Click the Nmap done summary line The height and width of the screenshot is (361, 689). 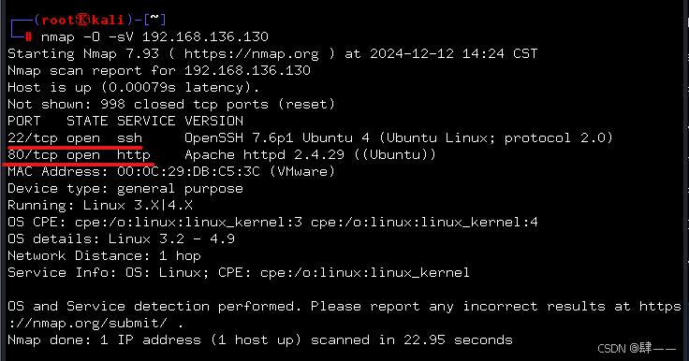(x=260, y=339)
